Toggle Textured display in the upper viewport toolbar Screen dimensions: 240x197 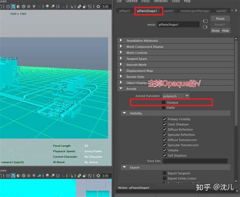[x=29, y=7]
